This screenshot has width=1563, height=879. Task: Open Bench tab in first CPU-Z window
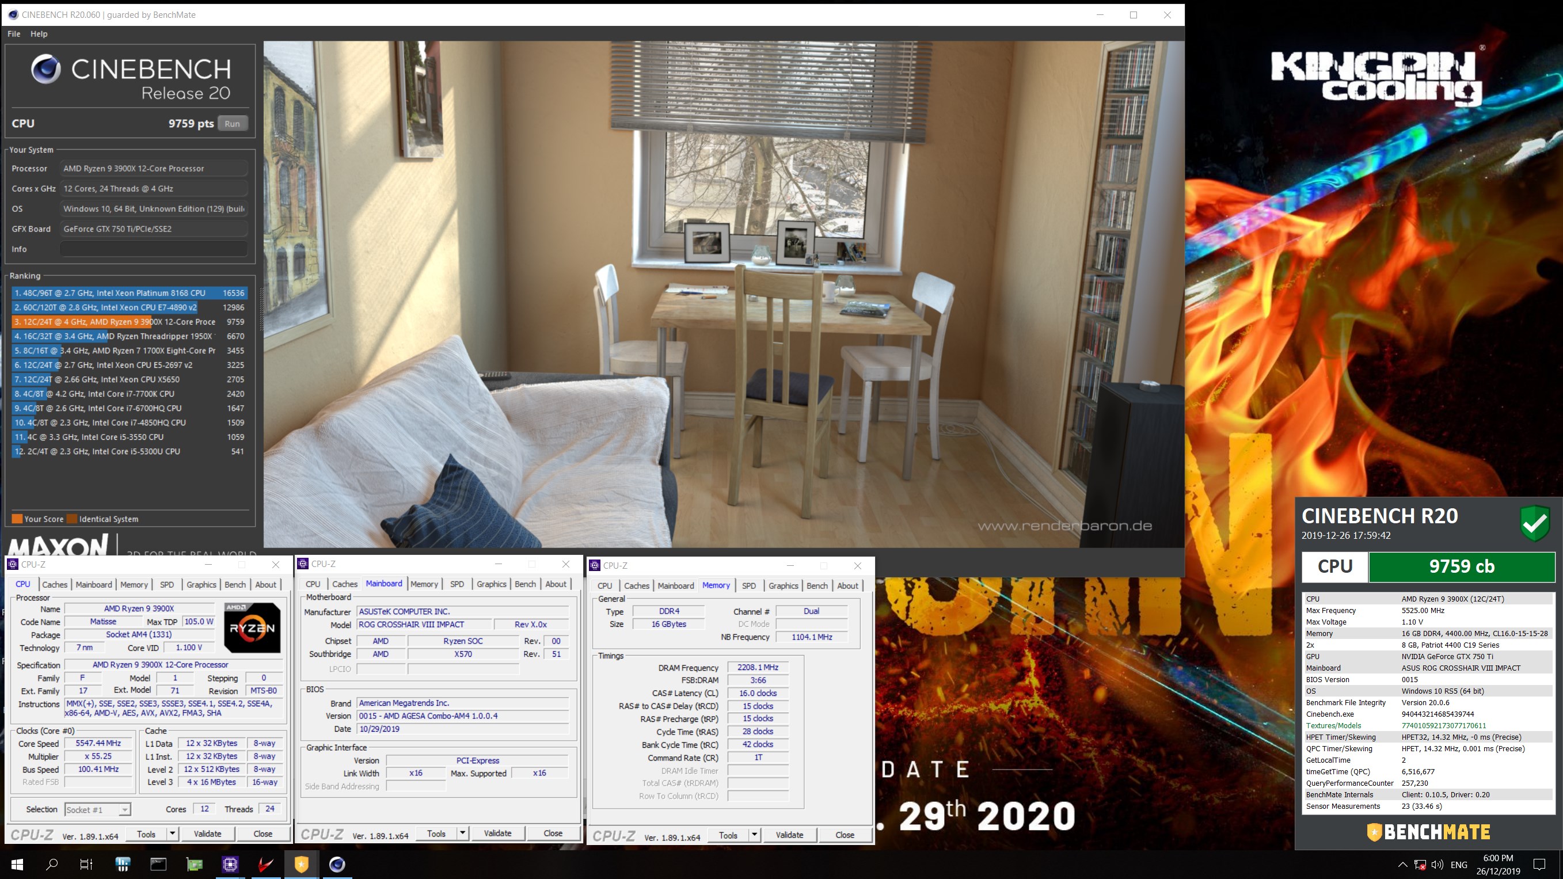pos(235,584)
